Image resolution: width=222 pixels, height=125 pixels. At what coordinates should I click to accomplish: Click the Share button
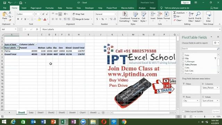(x=214, y=8)
